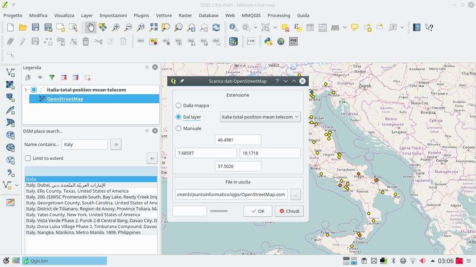Open the Vettore menu
The image size is (476, 267).
164,15
